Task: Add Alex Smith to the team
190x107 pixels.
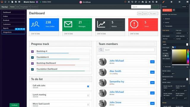Action: click(x=152, y=72)
